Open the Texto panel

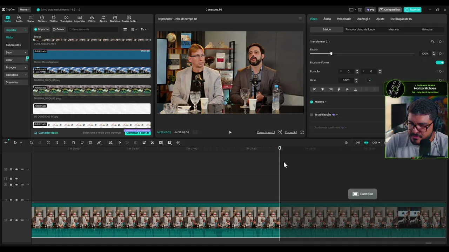pos(31,19)
